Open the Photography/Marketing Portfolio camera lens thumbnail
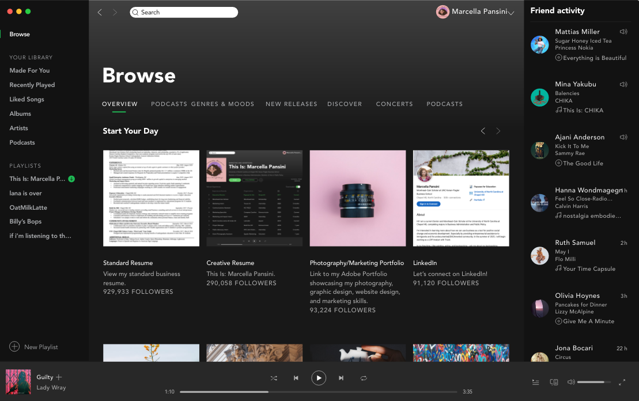 (358, 198)
